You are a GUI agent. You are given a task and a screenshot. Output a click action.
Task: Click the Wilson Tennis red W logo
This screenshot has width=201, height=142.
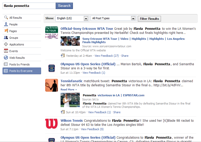click(52, 124)
